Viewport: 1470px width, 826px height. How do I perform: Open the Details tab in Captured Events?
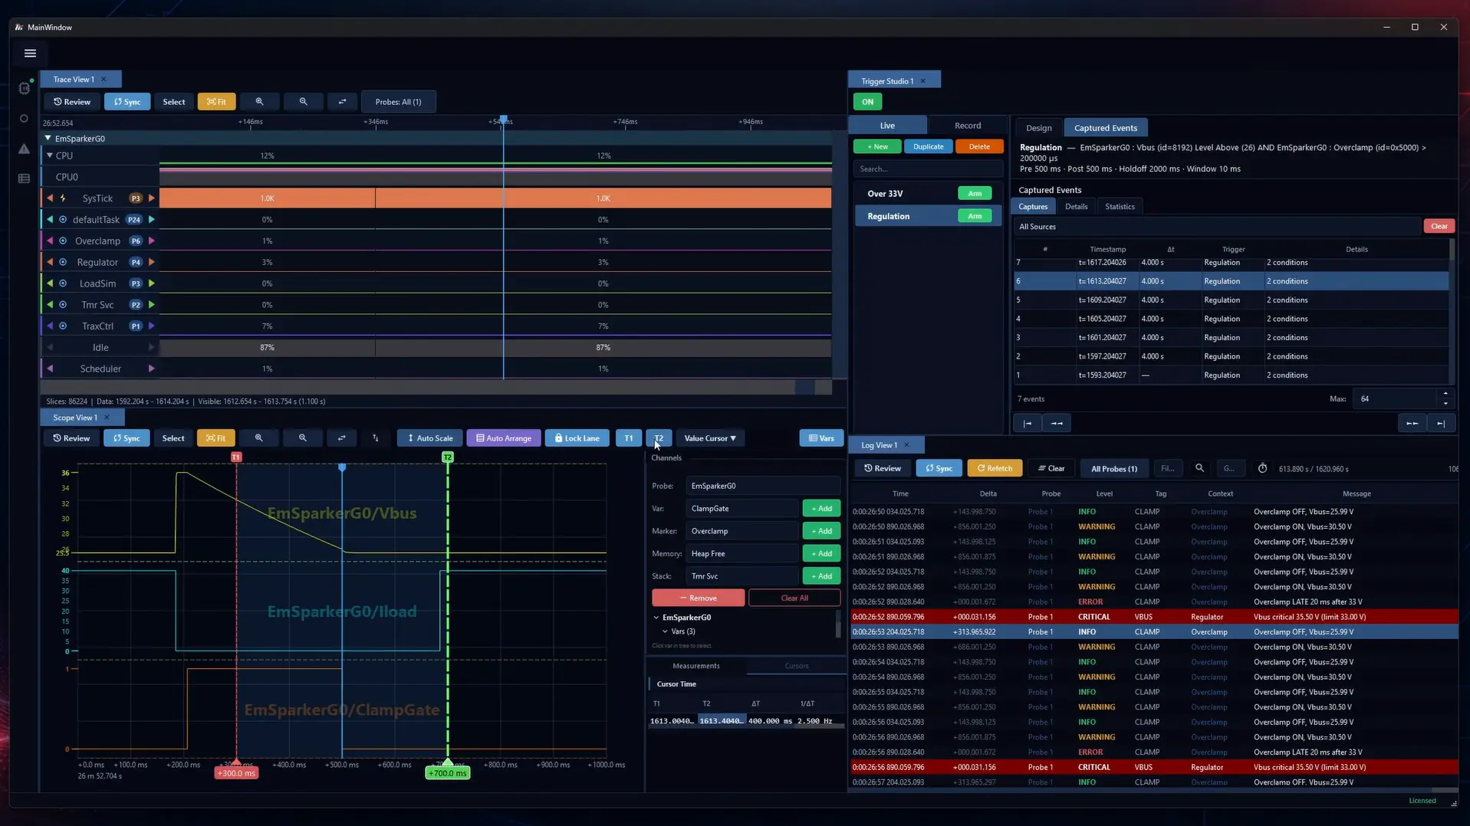[x=1076, y=207]
